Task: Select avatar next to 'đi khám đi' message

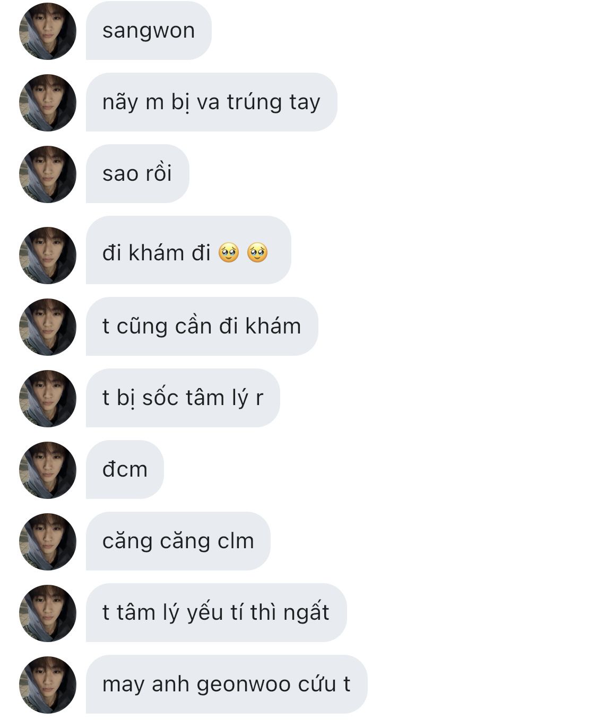Action: [48, 255]
